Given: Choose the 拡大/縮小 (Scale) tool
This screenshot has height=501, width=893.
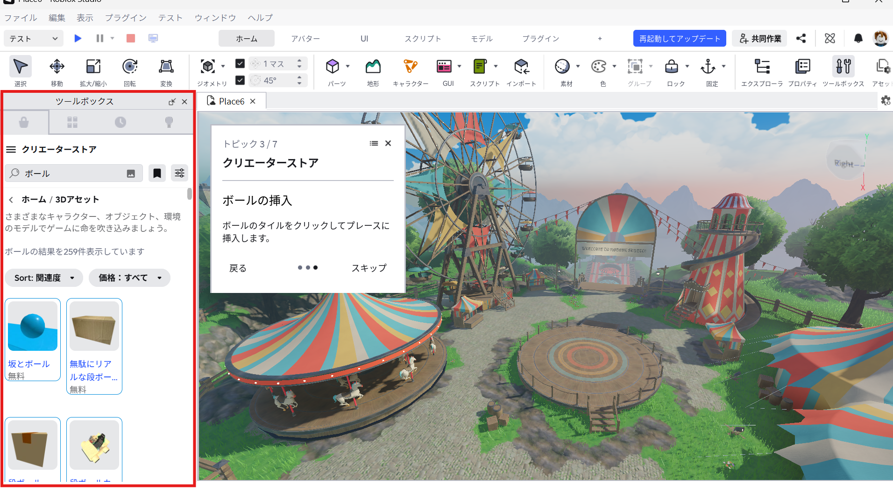Looking at the screenshot, I should pyautogui.click(x=93, y=71).
